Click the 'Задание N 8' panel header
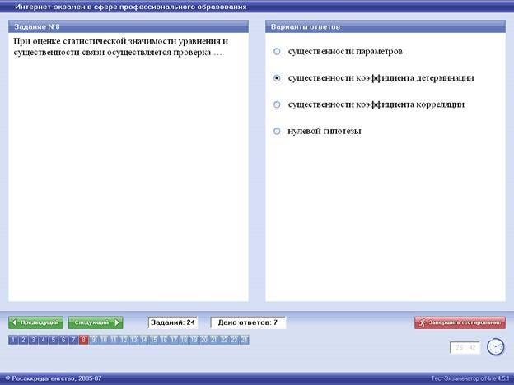The width and height of the screenshot is (514, 385). tap(128, 26)
